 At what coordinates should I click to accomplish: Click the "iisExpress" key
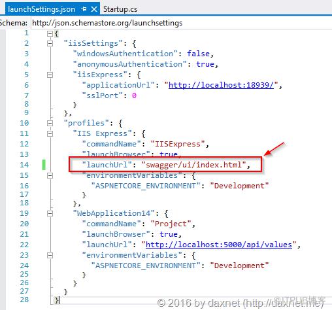click(100, 75)
